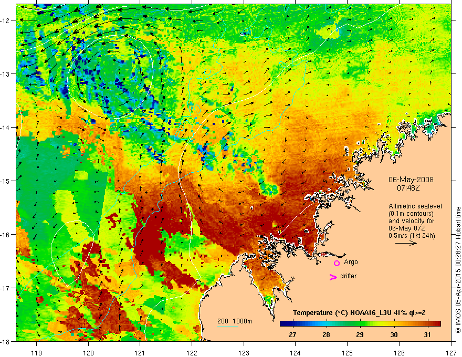
Task: Click the time label 07:48Z
Action: pyautogui.click(x=408, y=187)
